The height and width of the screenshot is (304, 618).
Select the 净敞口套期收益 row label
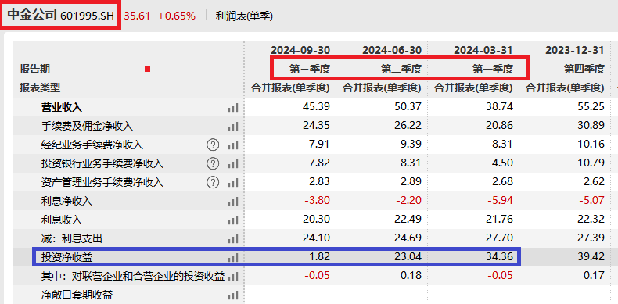[x=77, y=295]
